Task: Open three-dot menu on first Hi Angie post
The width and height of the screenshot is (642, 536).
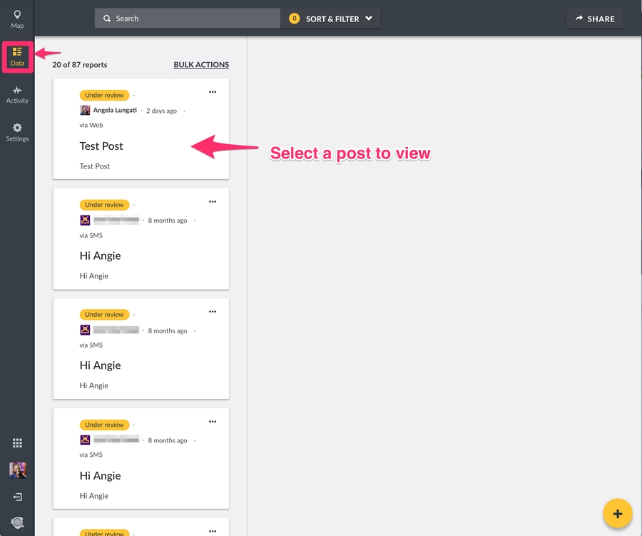Action: tap(213, 202)
